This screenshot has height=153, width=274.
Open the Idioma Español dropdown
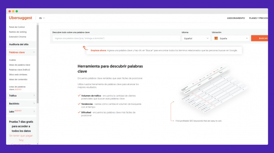point(196,38)
